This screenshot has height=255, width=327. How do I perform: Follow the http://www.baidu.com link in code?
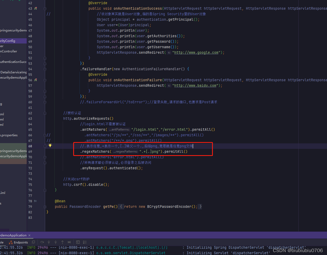(195, 85)
